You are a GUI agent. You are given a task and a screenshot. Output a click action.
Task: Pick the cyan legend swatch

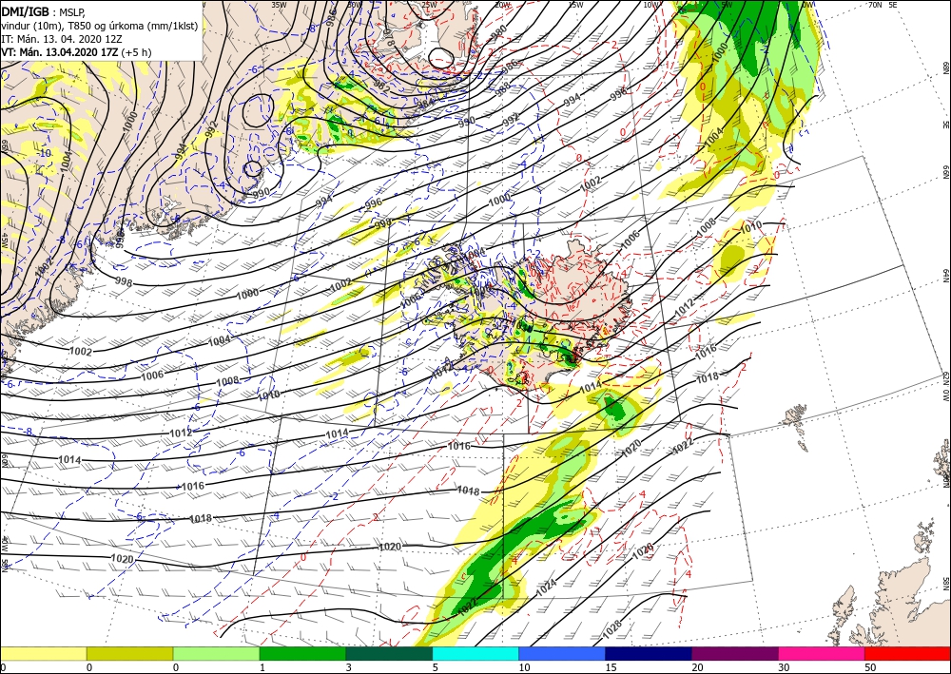pyautogui.click(x=475, y=653)
